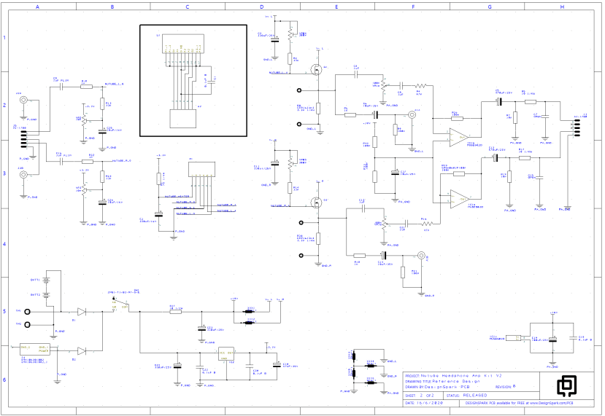Click the revision value in title block

[514, 386]
